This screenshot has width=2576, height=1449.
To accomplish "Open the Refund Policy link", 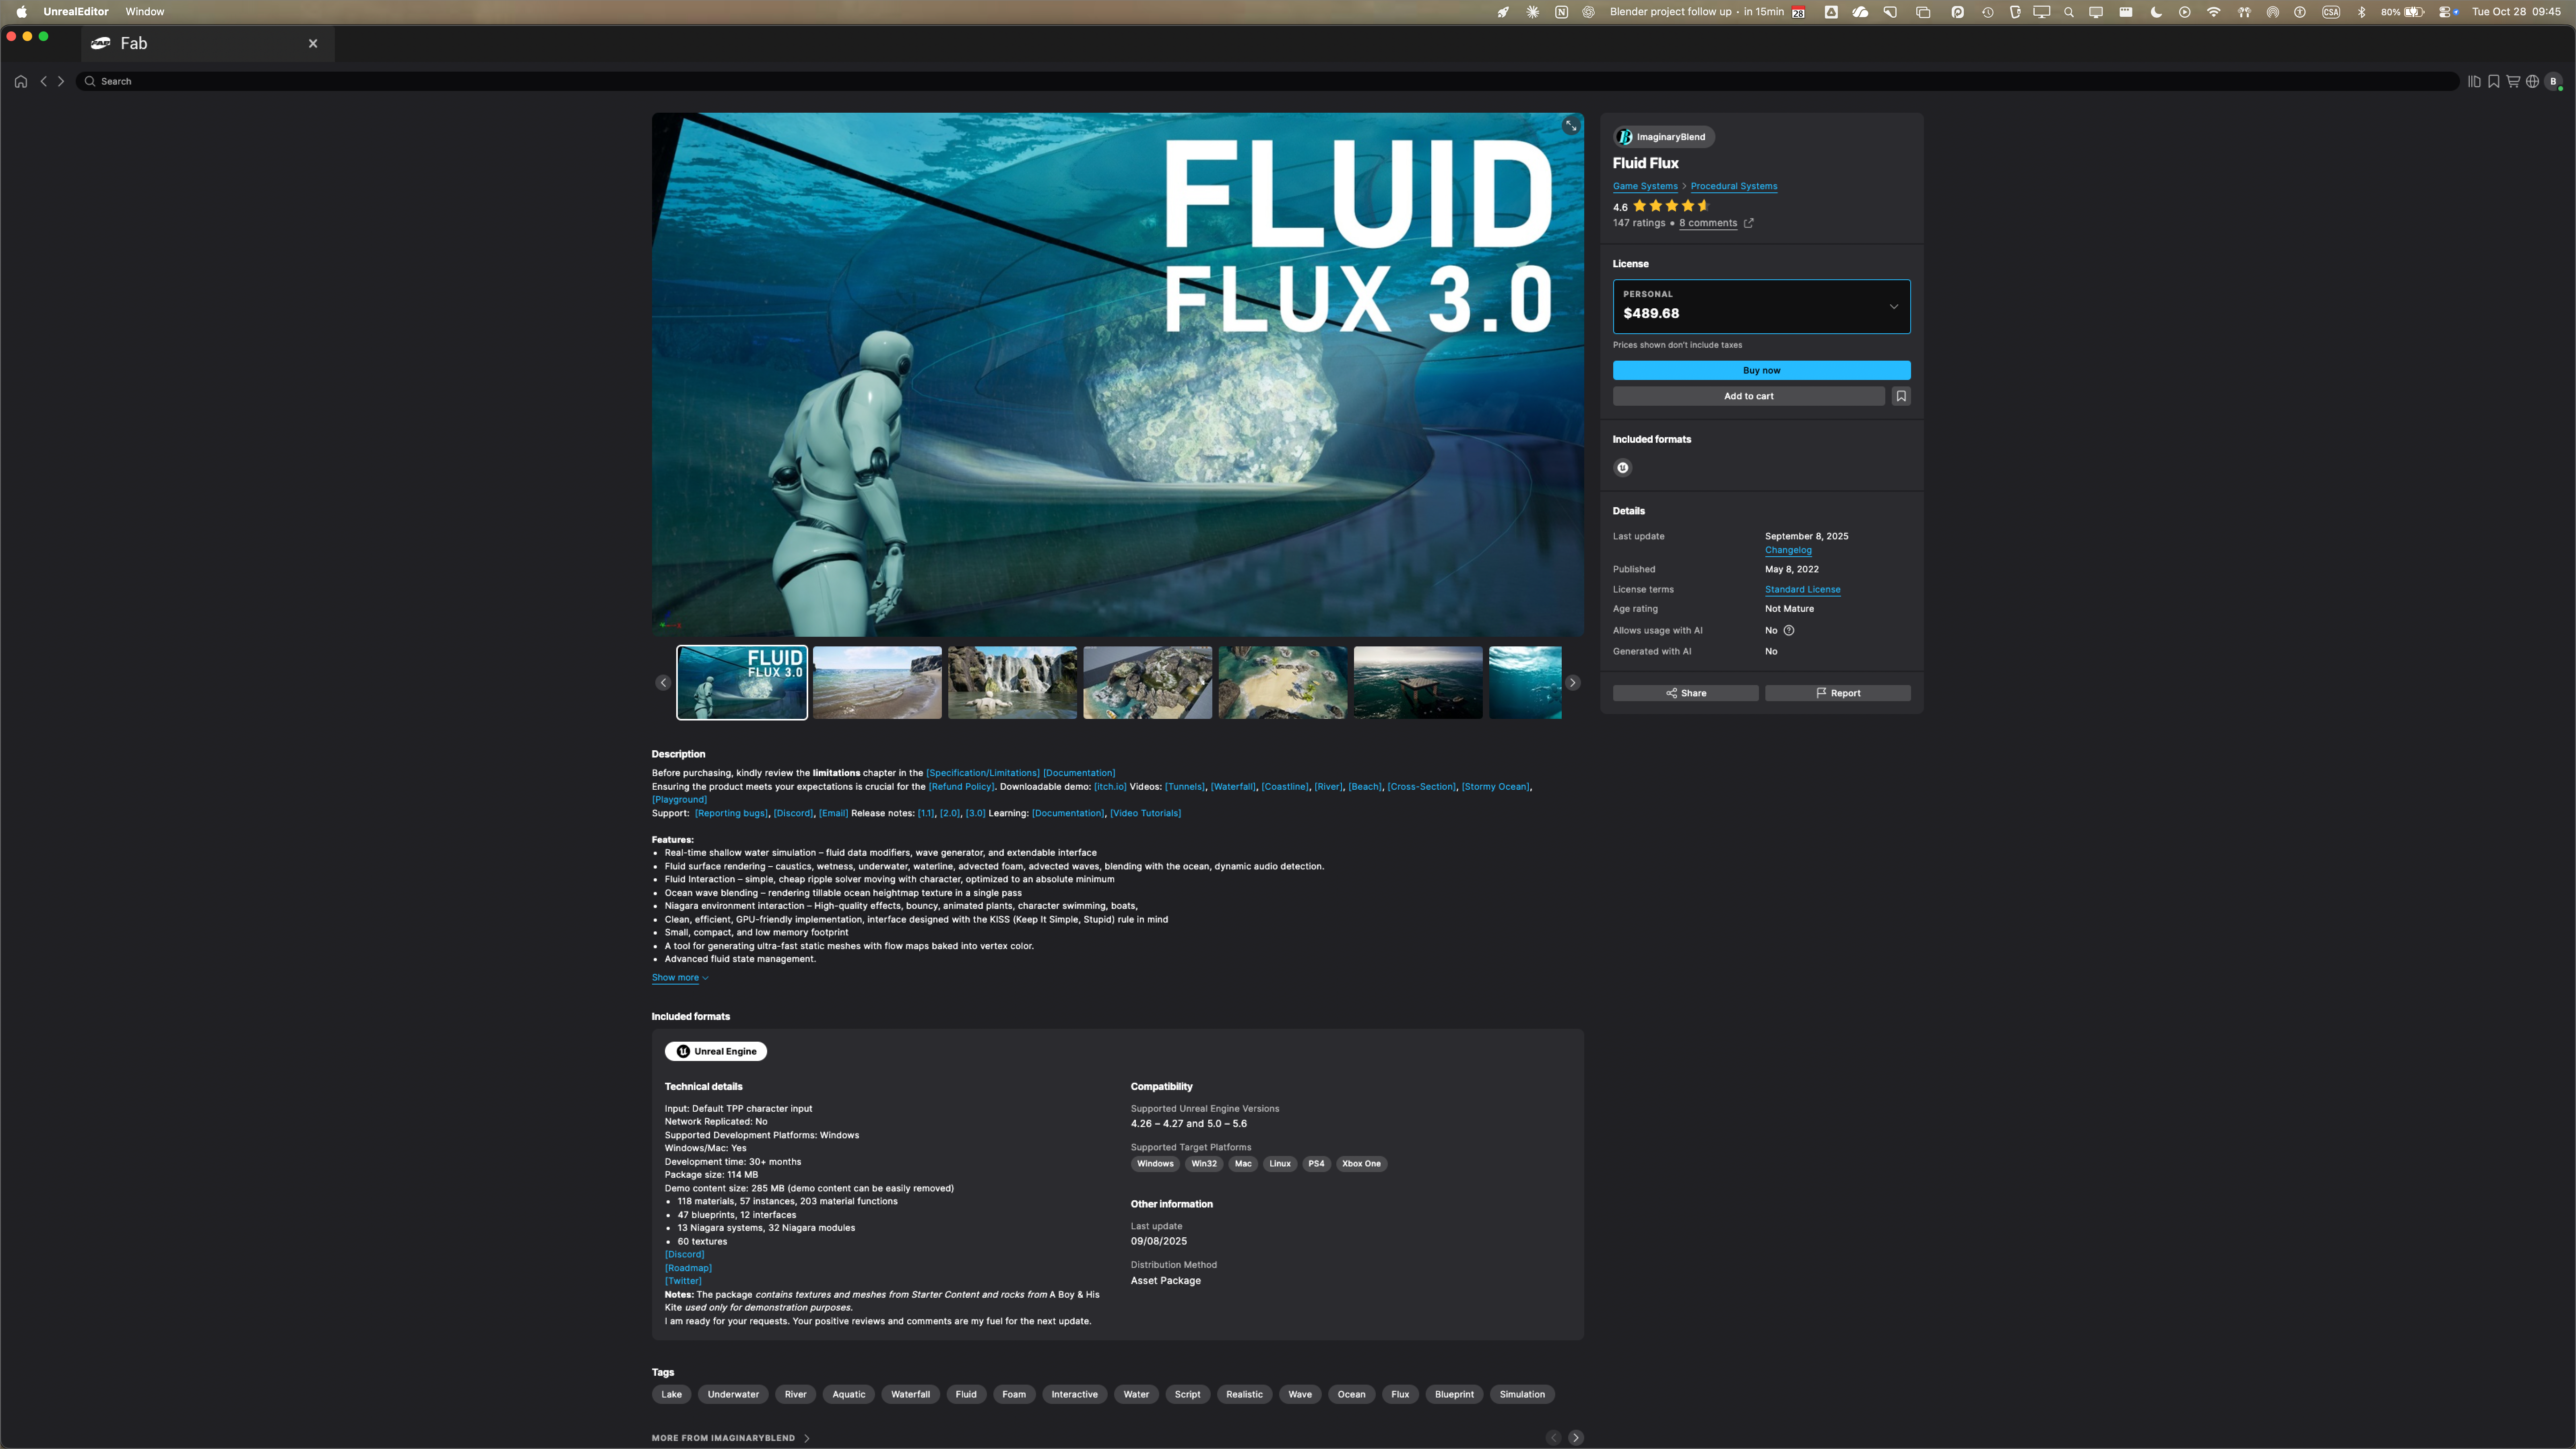I will [961, 787].
